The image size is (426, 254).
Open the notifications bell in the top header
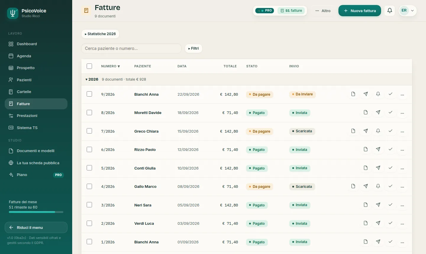click(390, 11)
